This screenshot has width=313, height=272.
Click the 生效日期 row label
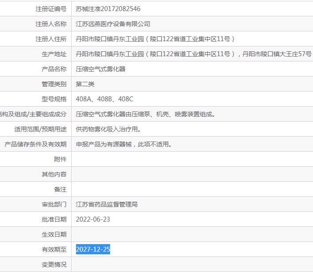tap(54, 234)
